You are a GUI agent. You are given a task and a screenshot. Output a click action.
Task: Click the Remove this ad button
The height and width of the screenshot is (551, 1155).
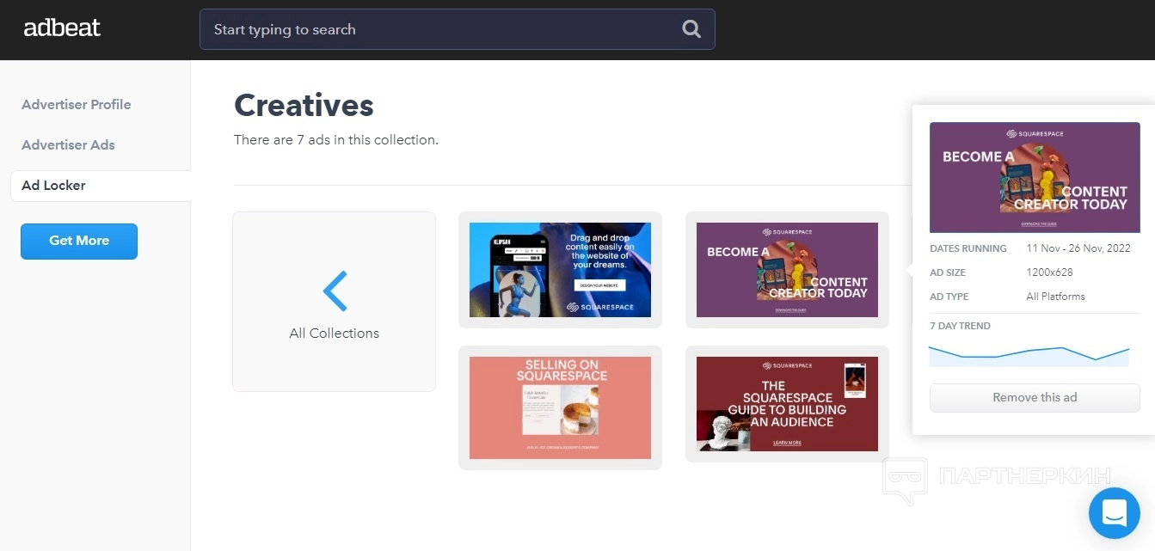coord(1035,397)
